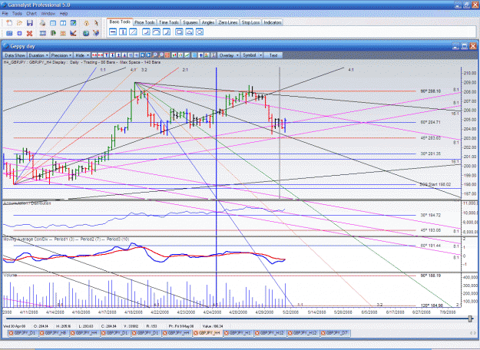Click the close icon on GBPJPY_H8 tab
Viewport: 480px width, 350px height.
[42, 333]
